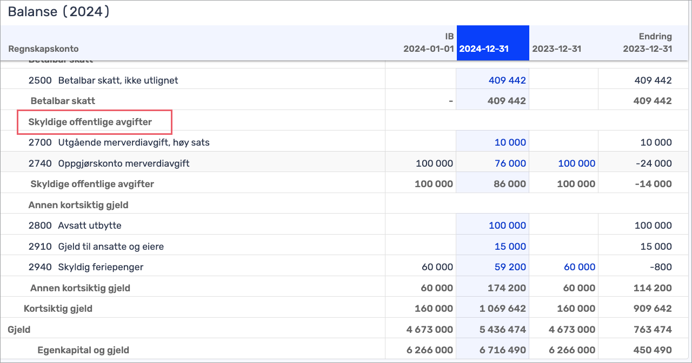Screen dimensions: 692x363
Task: Select account row 2500 Betalbar skatt, ikke utlignet
Action: tap(103, 80)
